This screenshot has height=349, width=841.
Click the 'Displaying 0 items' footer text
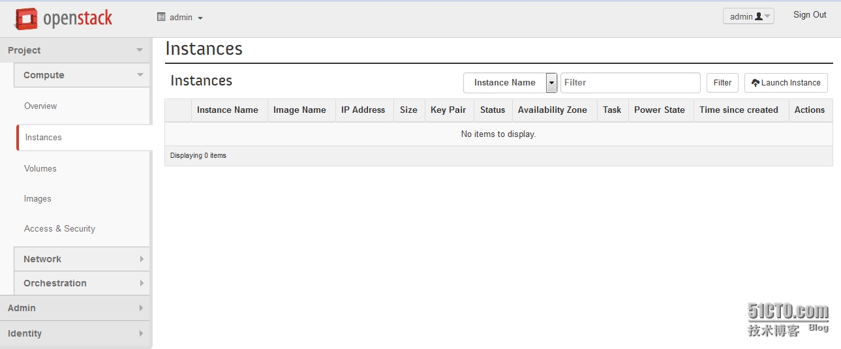(x=198, y=155)
